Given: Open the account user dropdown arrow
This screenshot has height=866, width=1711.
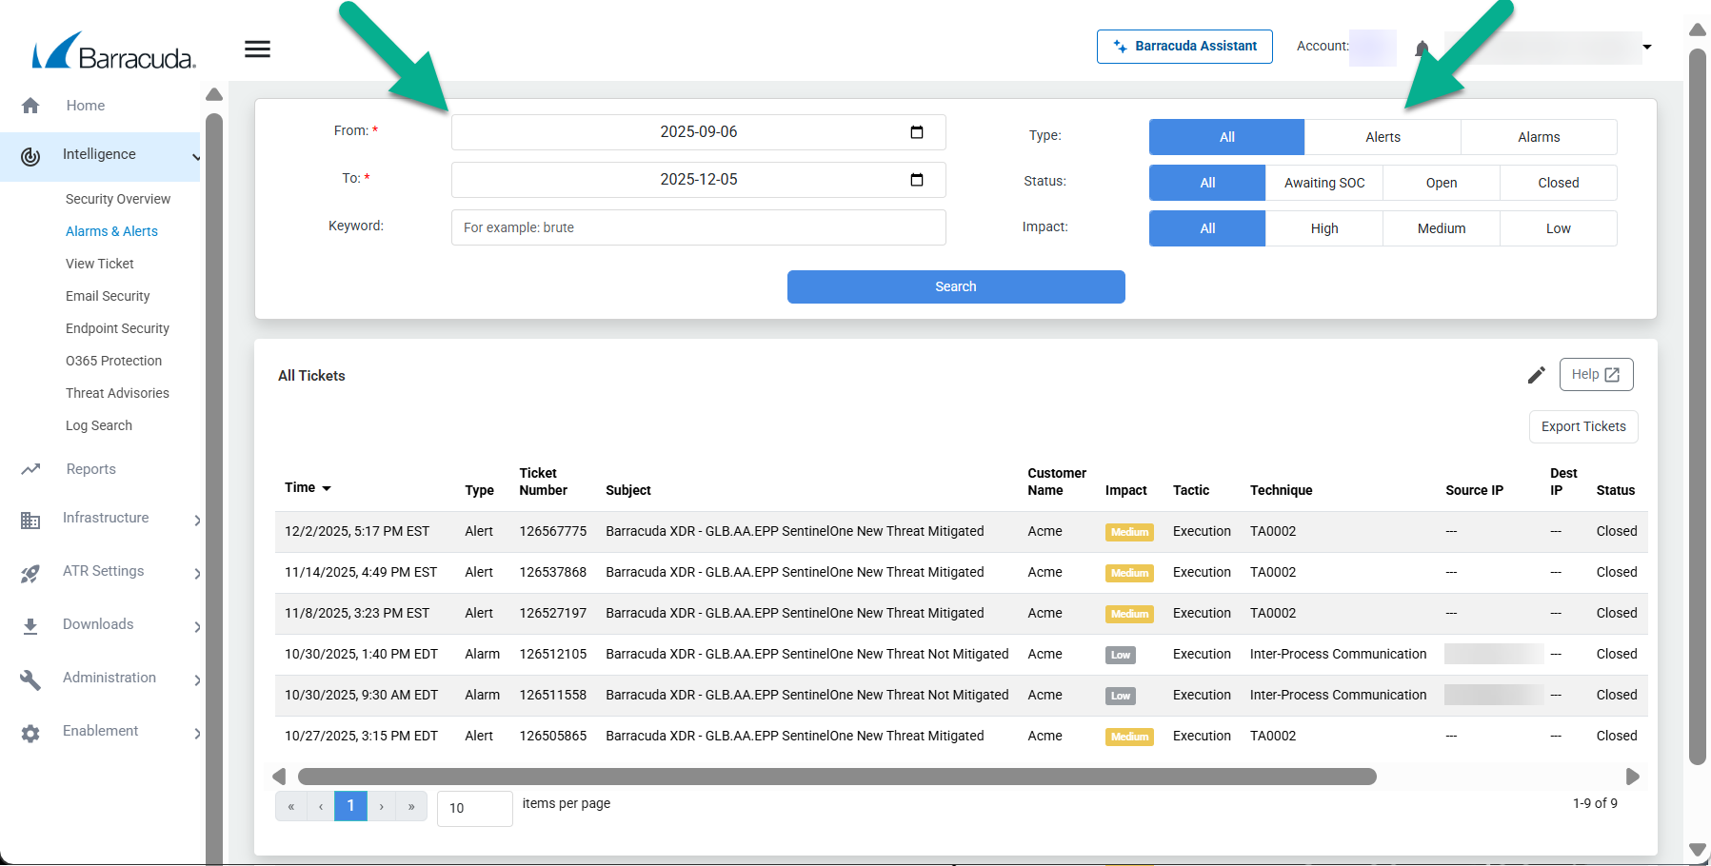Looking at the screenshot, I should (x=1646, y=48).
